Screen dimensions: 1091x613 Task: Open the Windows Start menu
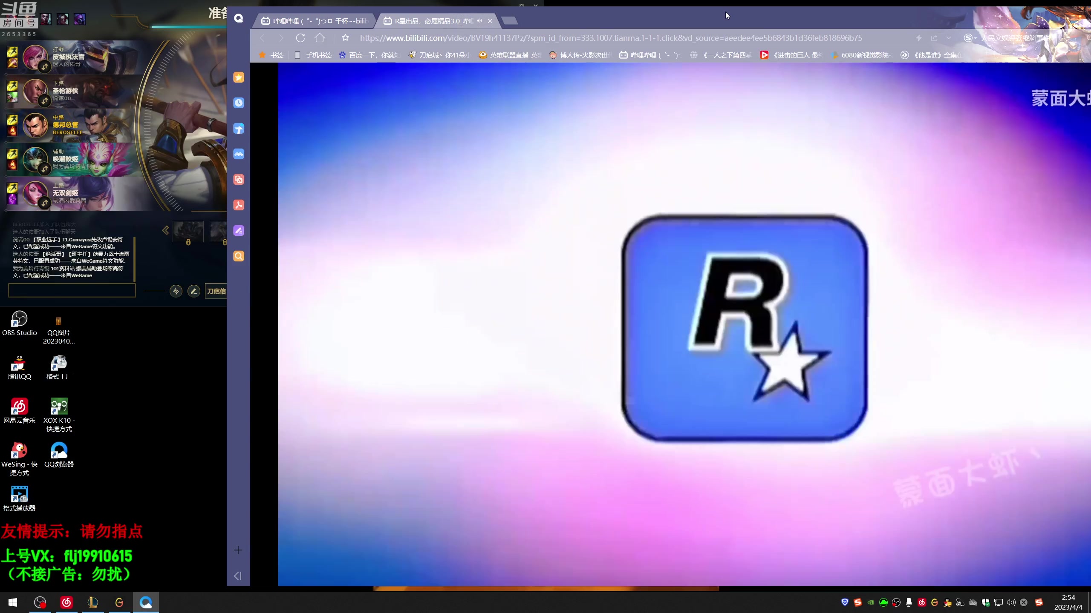[13, 602]
